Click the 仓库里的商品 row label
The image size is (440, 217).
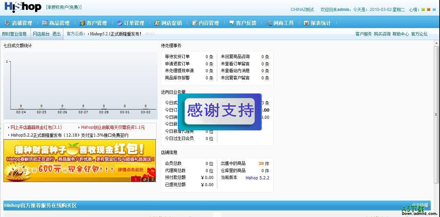(x=233, y=171)
